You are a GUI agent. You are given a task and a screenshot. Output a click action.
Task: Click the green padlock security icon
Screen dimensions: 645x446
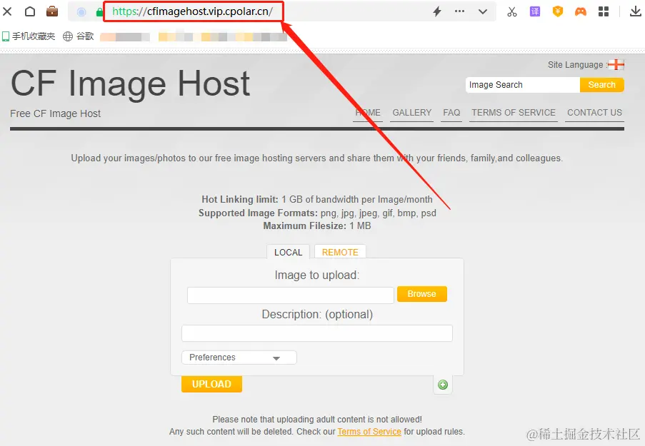(x=99, y=12)
